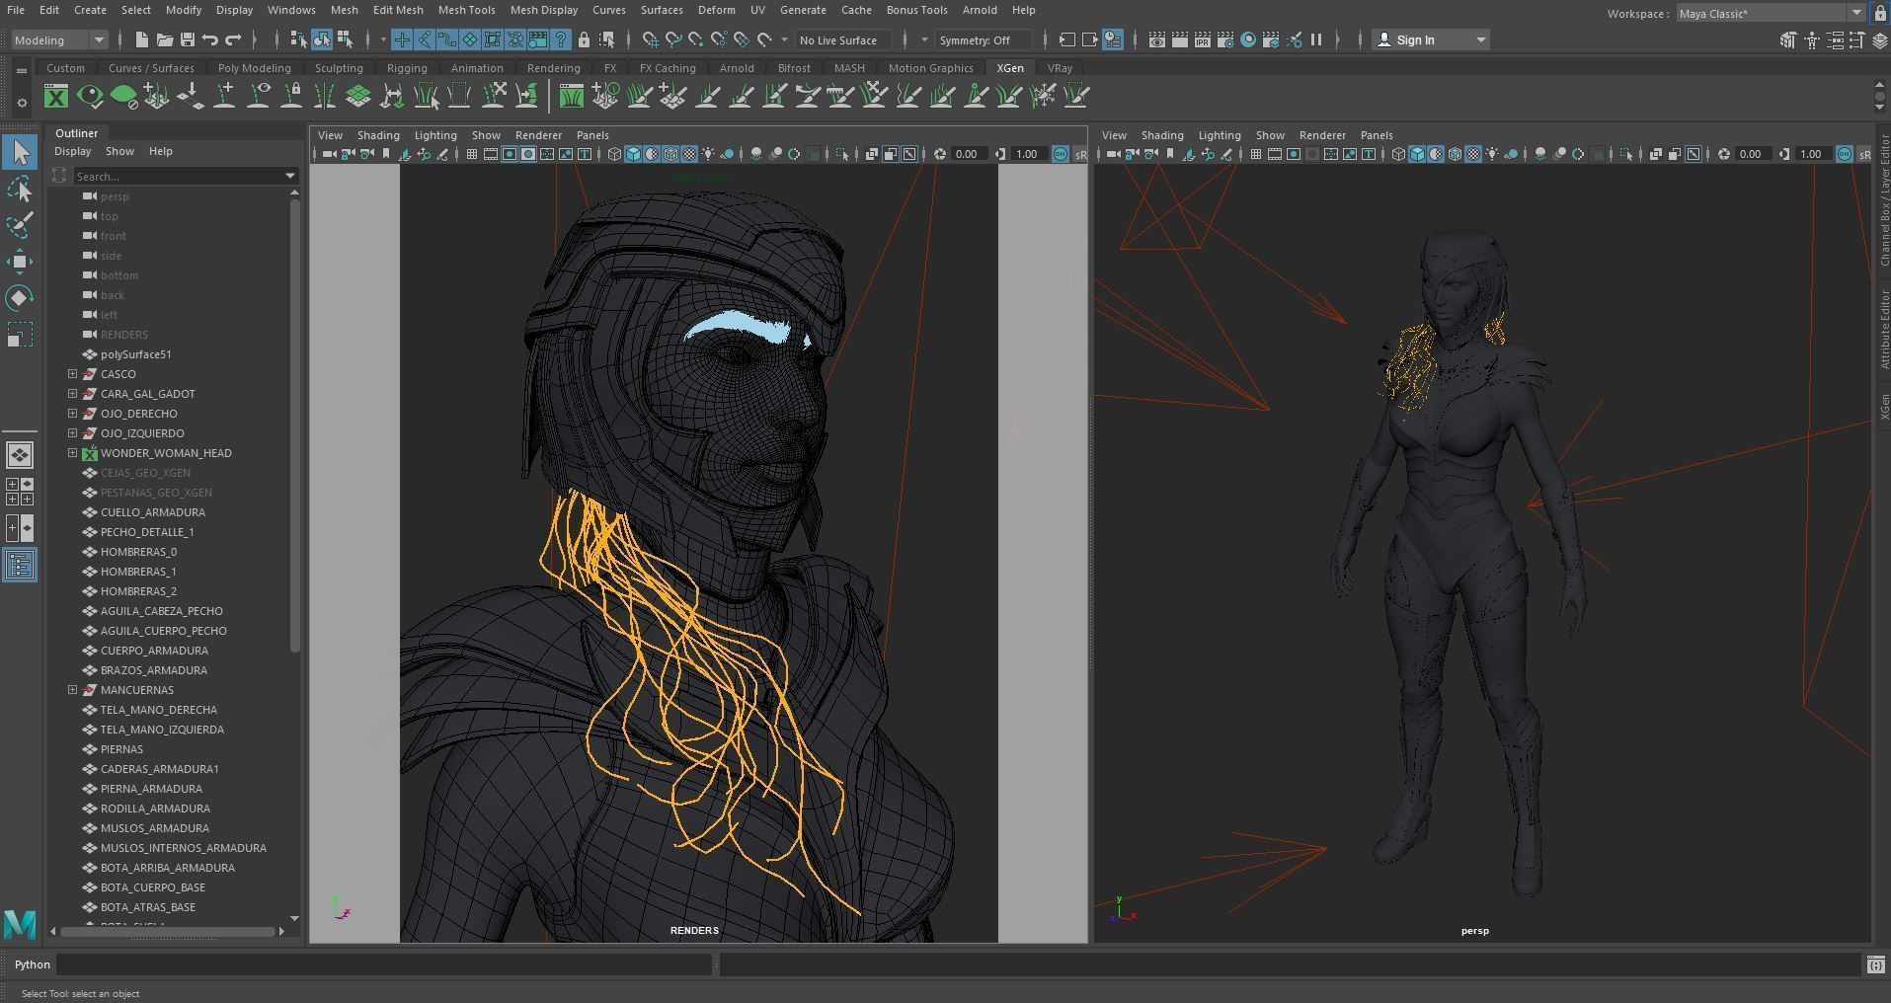Image resolution: width=1891 pixels, height=1003 pixels.
Task: Open the Symmetry Off dropdown
Action: (x=984, y=39)
